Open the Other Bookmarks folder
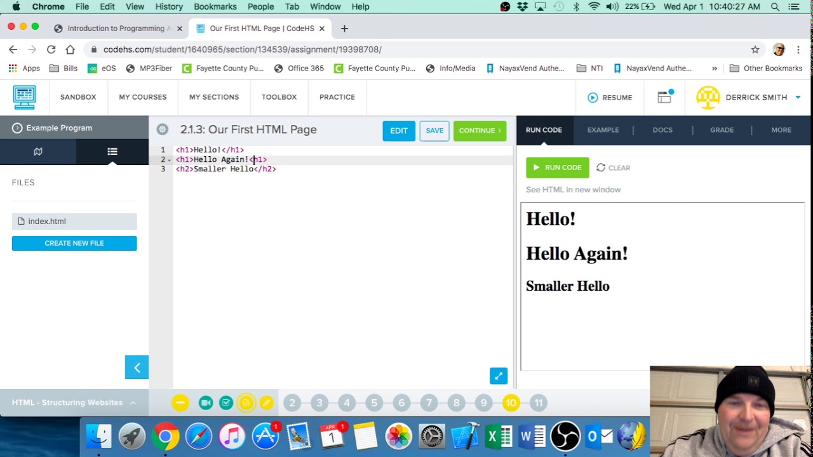 766,69
